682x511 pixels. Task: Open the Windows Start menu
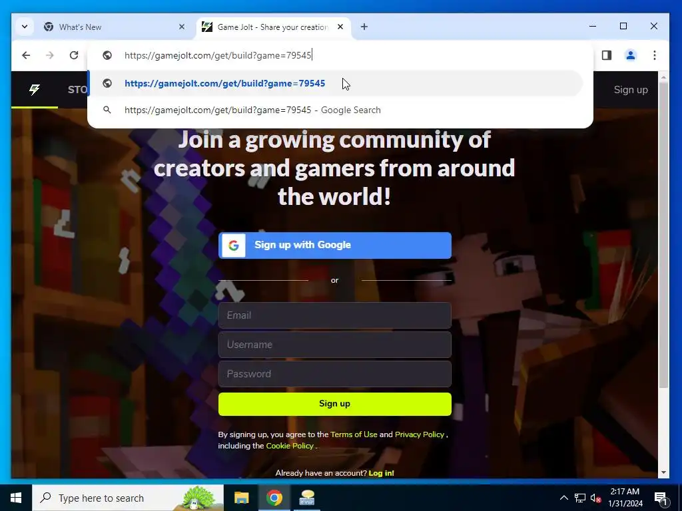point(16,498)
